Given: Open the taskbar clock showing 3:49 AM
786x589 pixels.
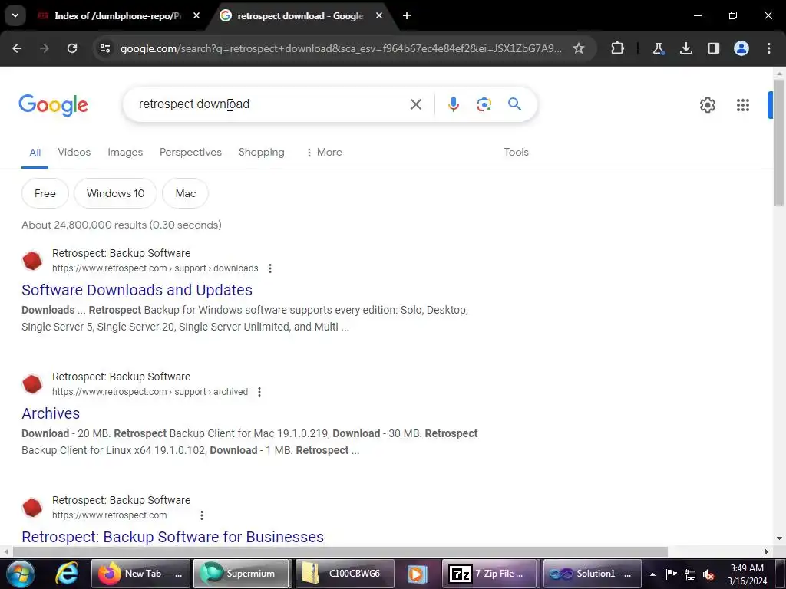Looking at the screenshot, I should point(747,574).
